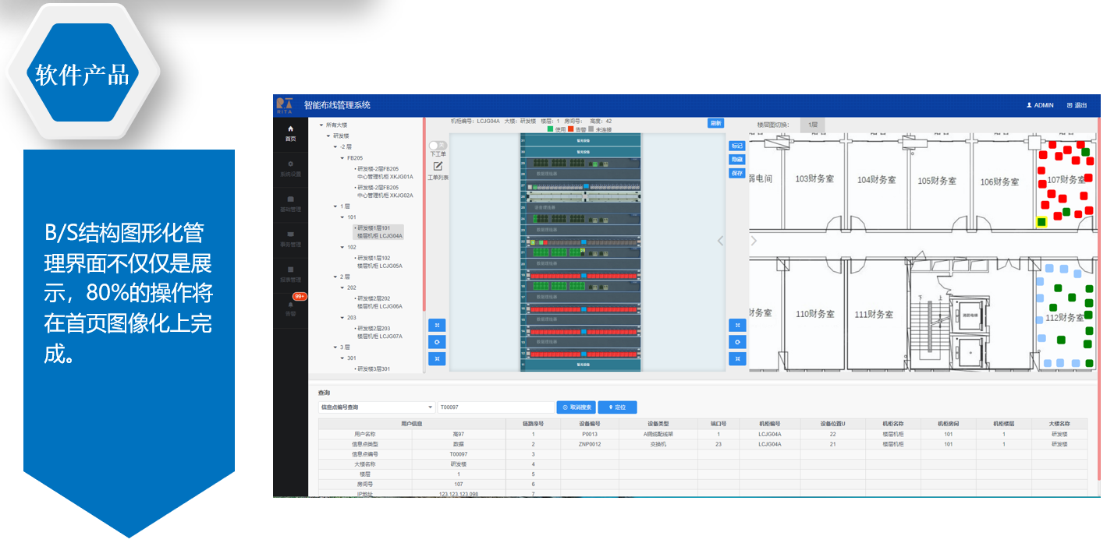Viewport: 1114px width, 550px height.
Task: Open 事务管理 in the sidebar
Action: (290, 234)
